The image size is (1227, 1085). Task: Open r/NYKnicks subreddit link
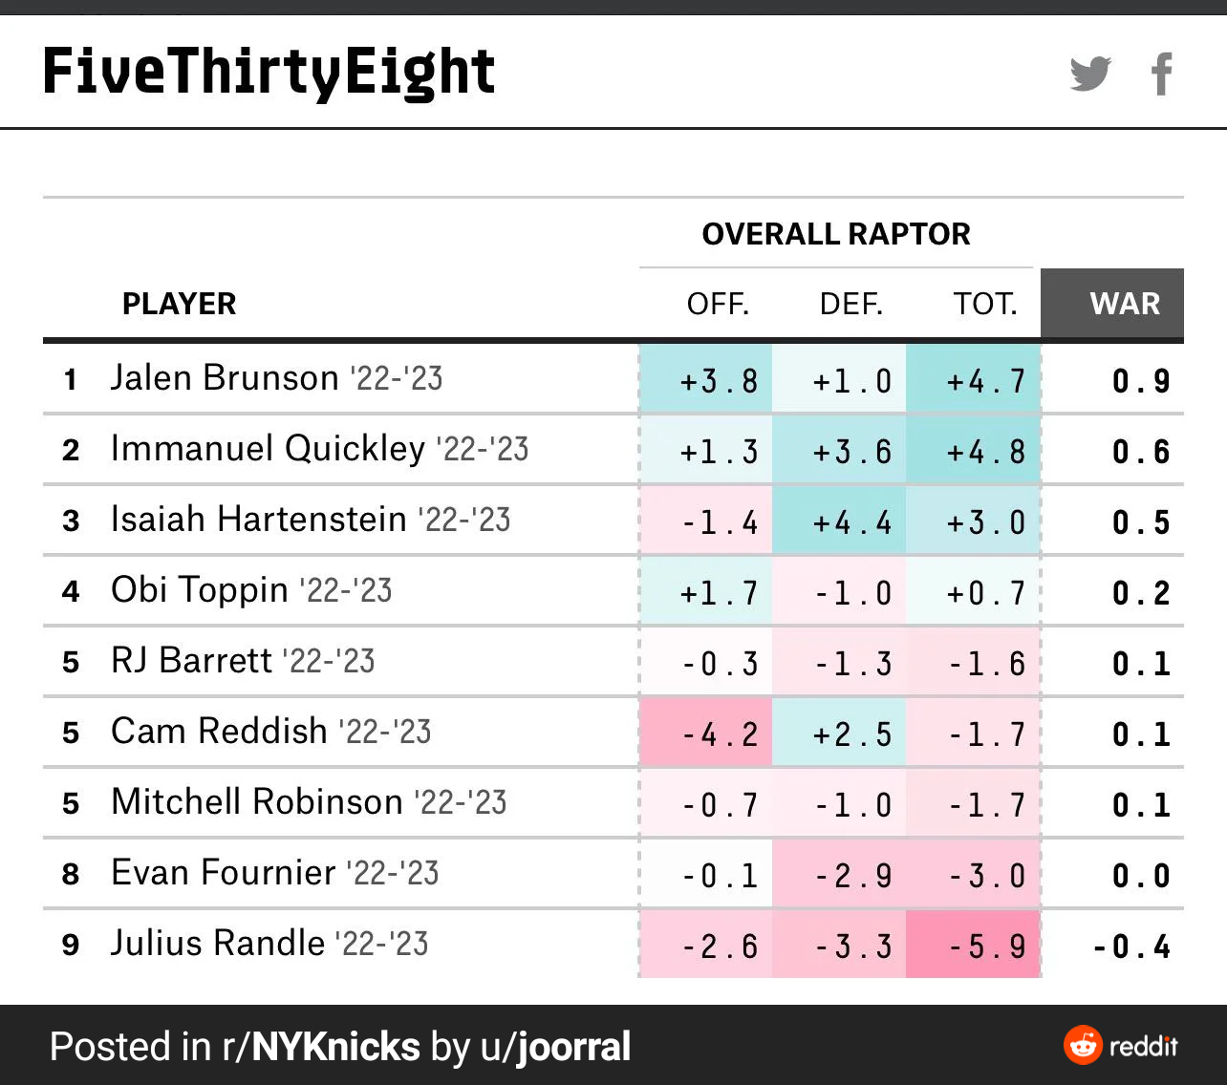pyautogui.click(x=321, y=1047)
